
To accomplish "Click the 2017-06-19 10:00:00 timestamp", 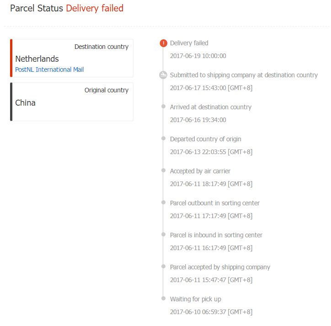I will pos(198,56).
